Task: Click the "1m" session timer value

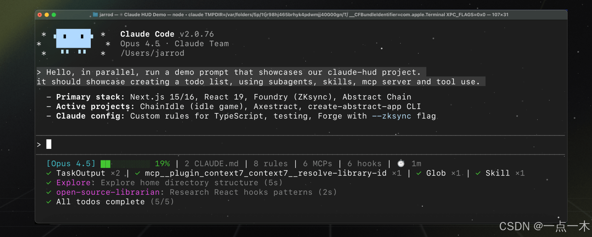Action: click(x=416, y=164)
